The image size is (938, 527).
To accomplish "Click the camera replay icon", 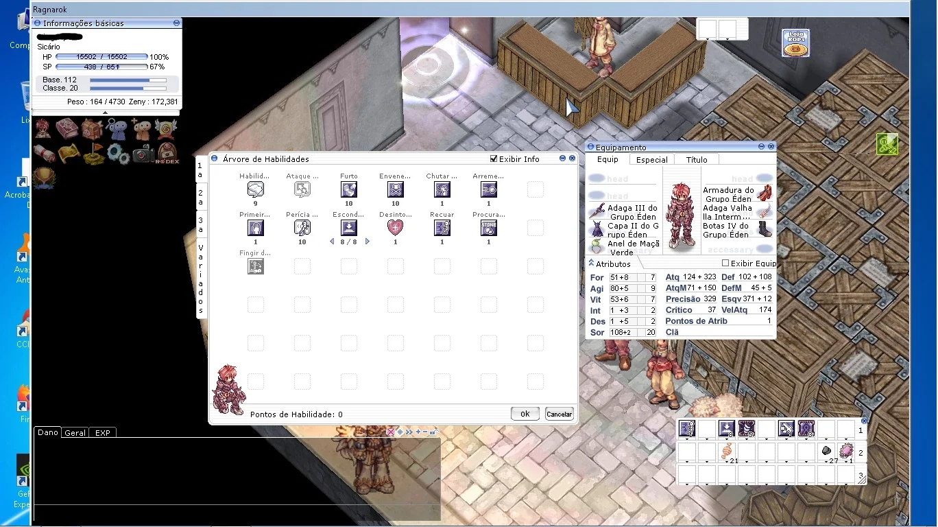I will tap(143, 154).
